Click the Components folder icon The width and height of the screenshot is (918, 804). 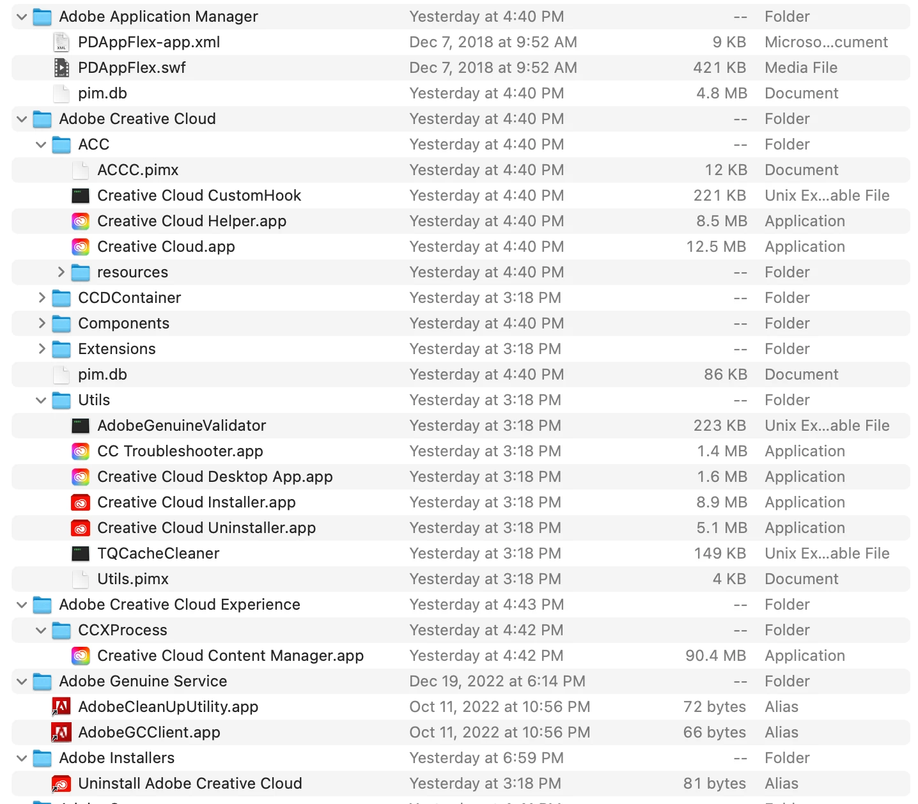pos(61,323)
